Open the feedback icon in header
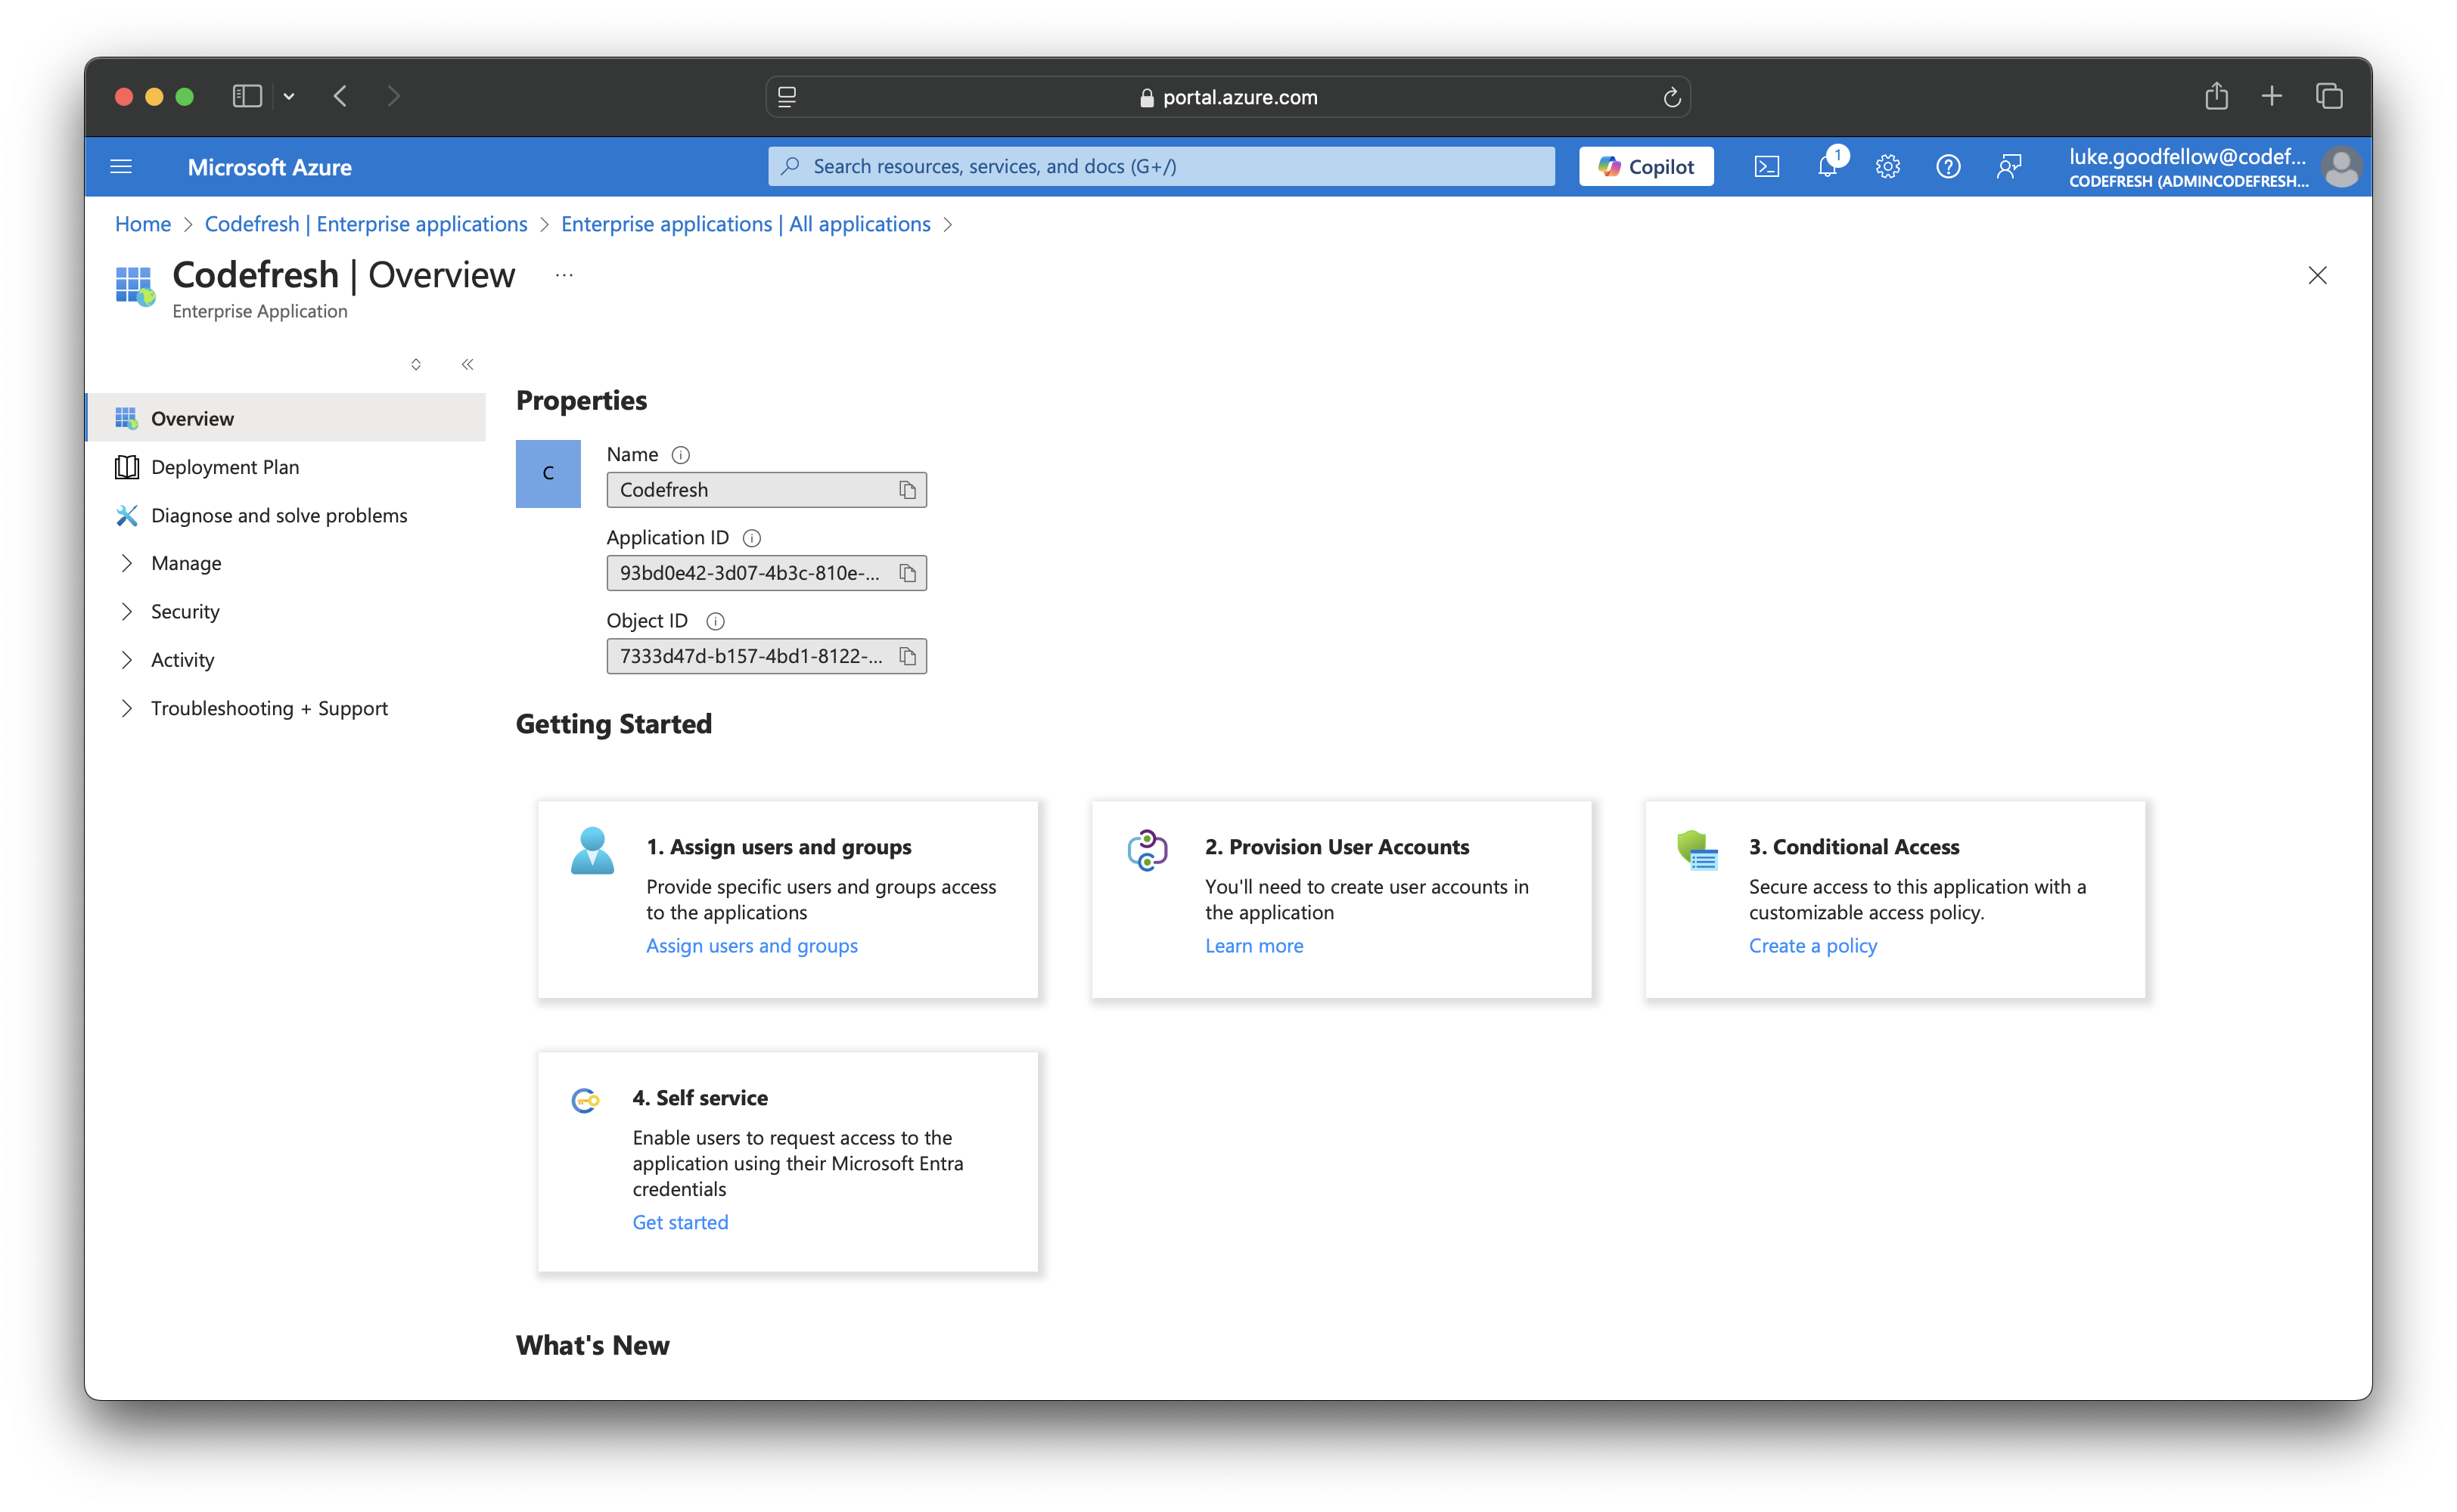 click(x=2008, y=167)
